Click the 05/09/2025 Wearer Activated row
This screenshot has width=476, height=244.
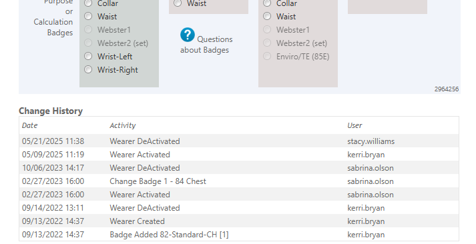coord(239,154)
